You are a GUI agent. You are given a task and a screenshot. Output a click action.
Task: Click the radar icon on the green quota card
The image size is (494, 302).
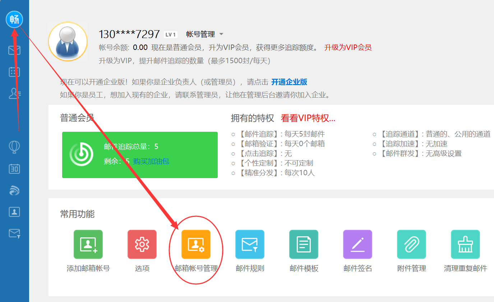(82, 154)
